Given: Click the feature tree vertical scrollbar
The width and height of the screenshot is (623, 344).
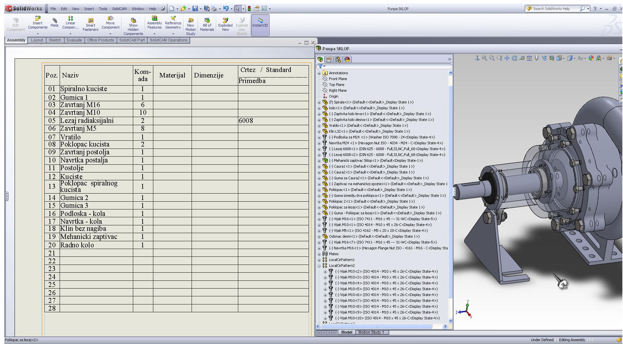Looking at the screenshot, I should [450, 197].
